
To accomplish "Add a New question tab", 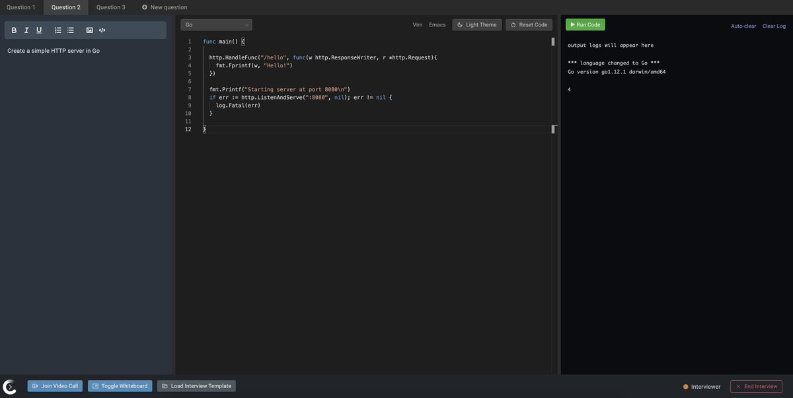I will [x=165, y=7].
